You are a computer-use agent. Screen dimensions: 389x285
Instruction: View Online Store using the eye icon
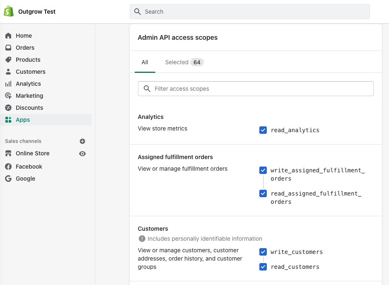[82, 154]
